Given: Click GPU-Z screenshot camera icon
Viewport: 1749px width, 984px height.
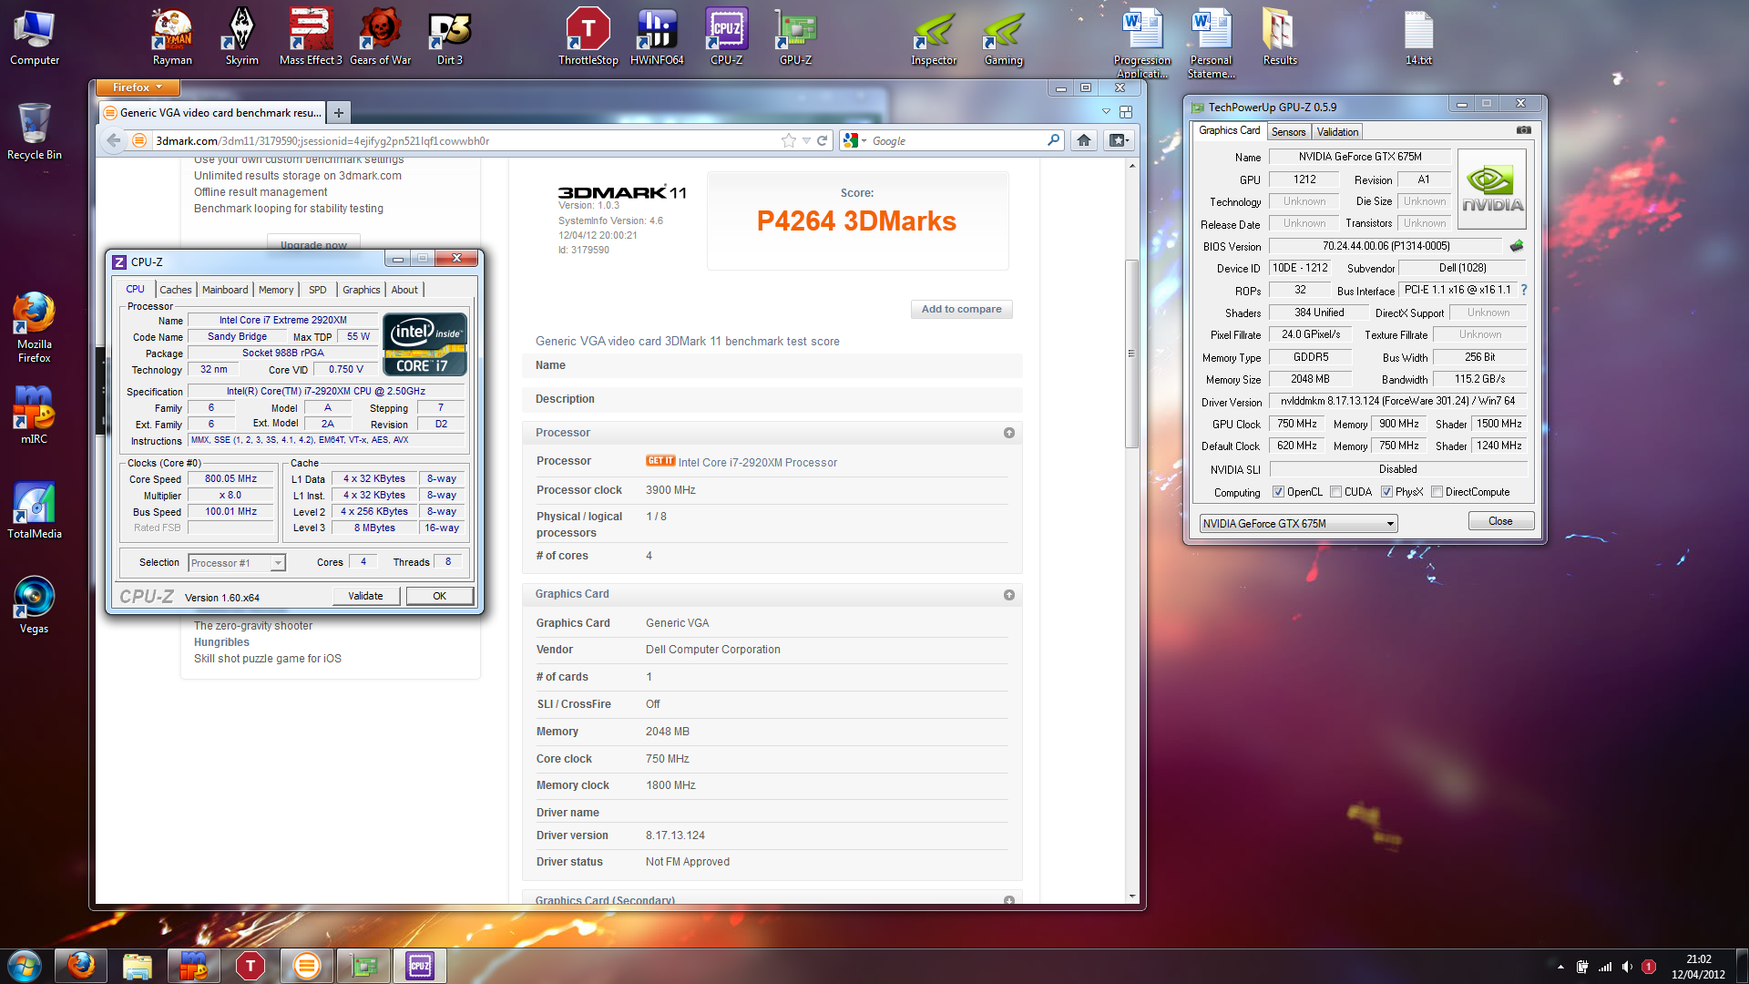Looking at the screenshot, I should pyautogui.click(x=1523, y=130).
